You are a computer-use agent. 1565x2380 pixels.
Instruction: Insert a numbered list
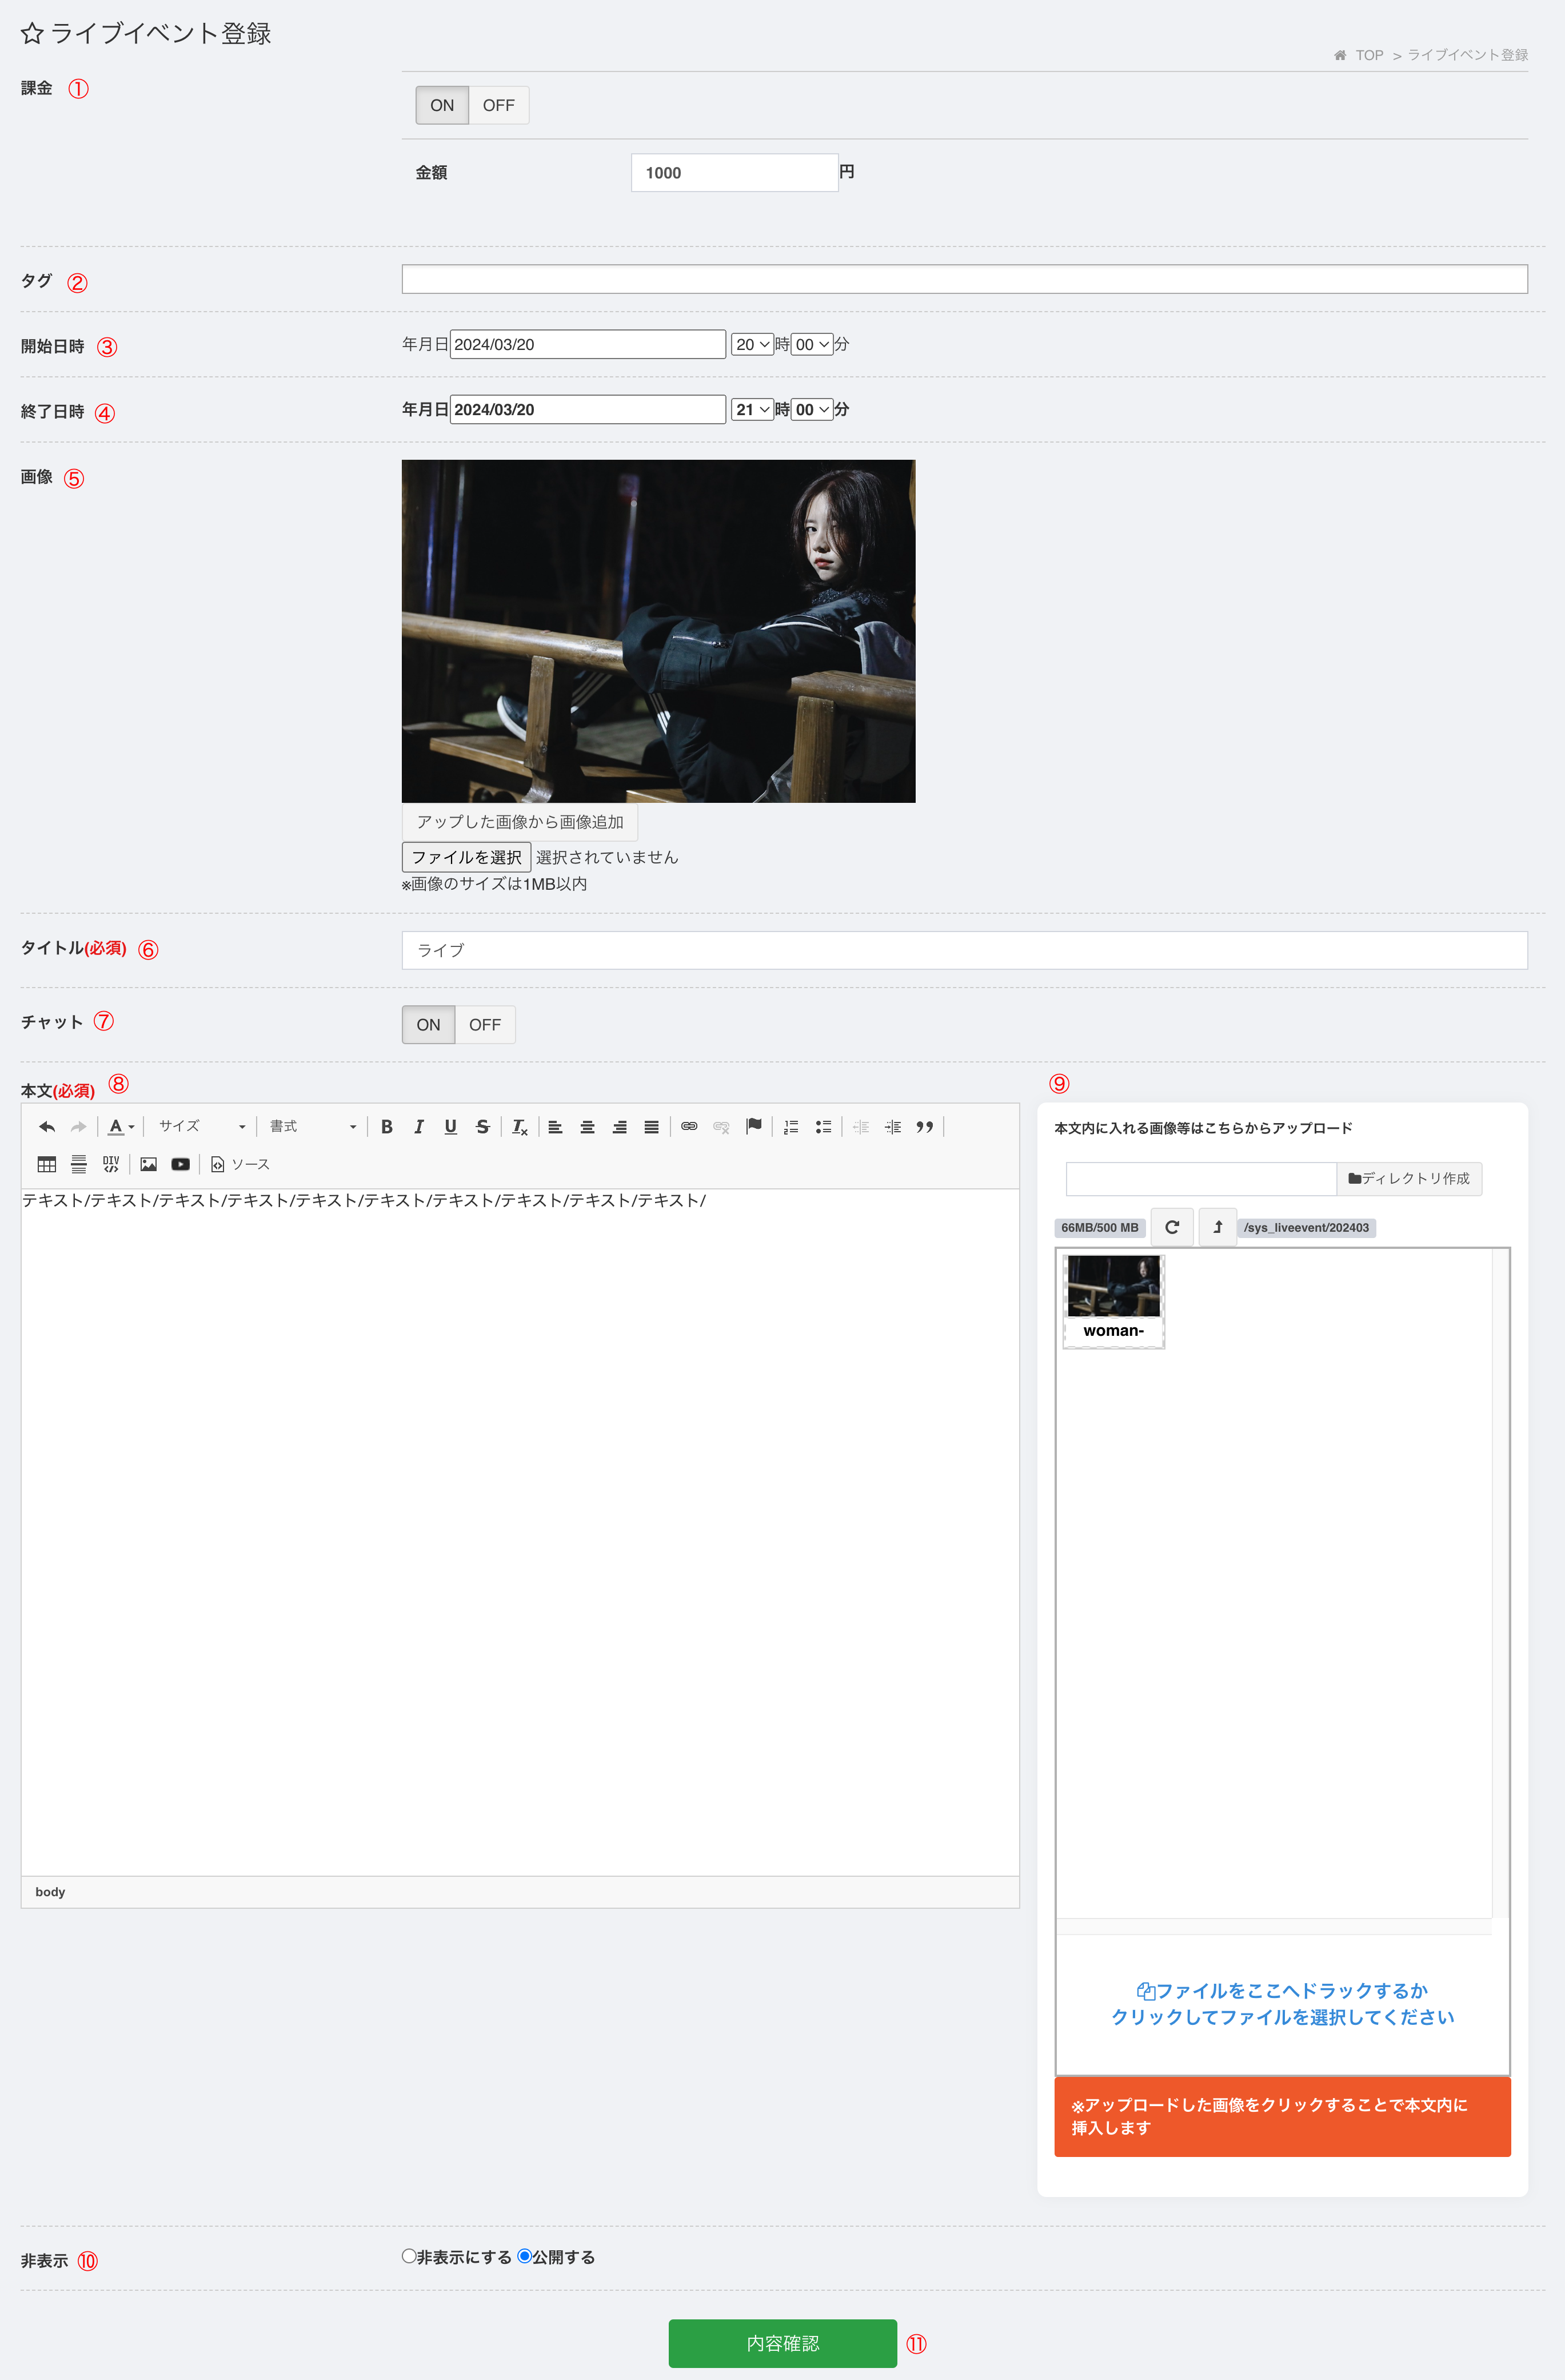[792, 1127]
